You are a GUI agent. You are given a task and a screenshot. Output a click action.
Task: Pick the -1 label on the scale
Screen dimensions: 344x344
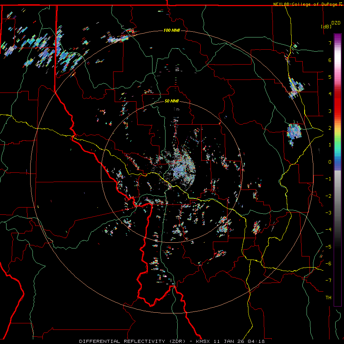tap(328, 179)
